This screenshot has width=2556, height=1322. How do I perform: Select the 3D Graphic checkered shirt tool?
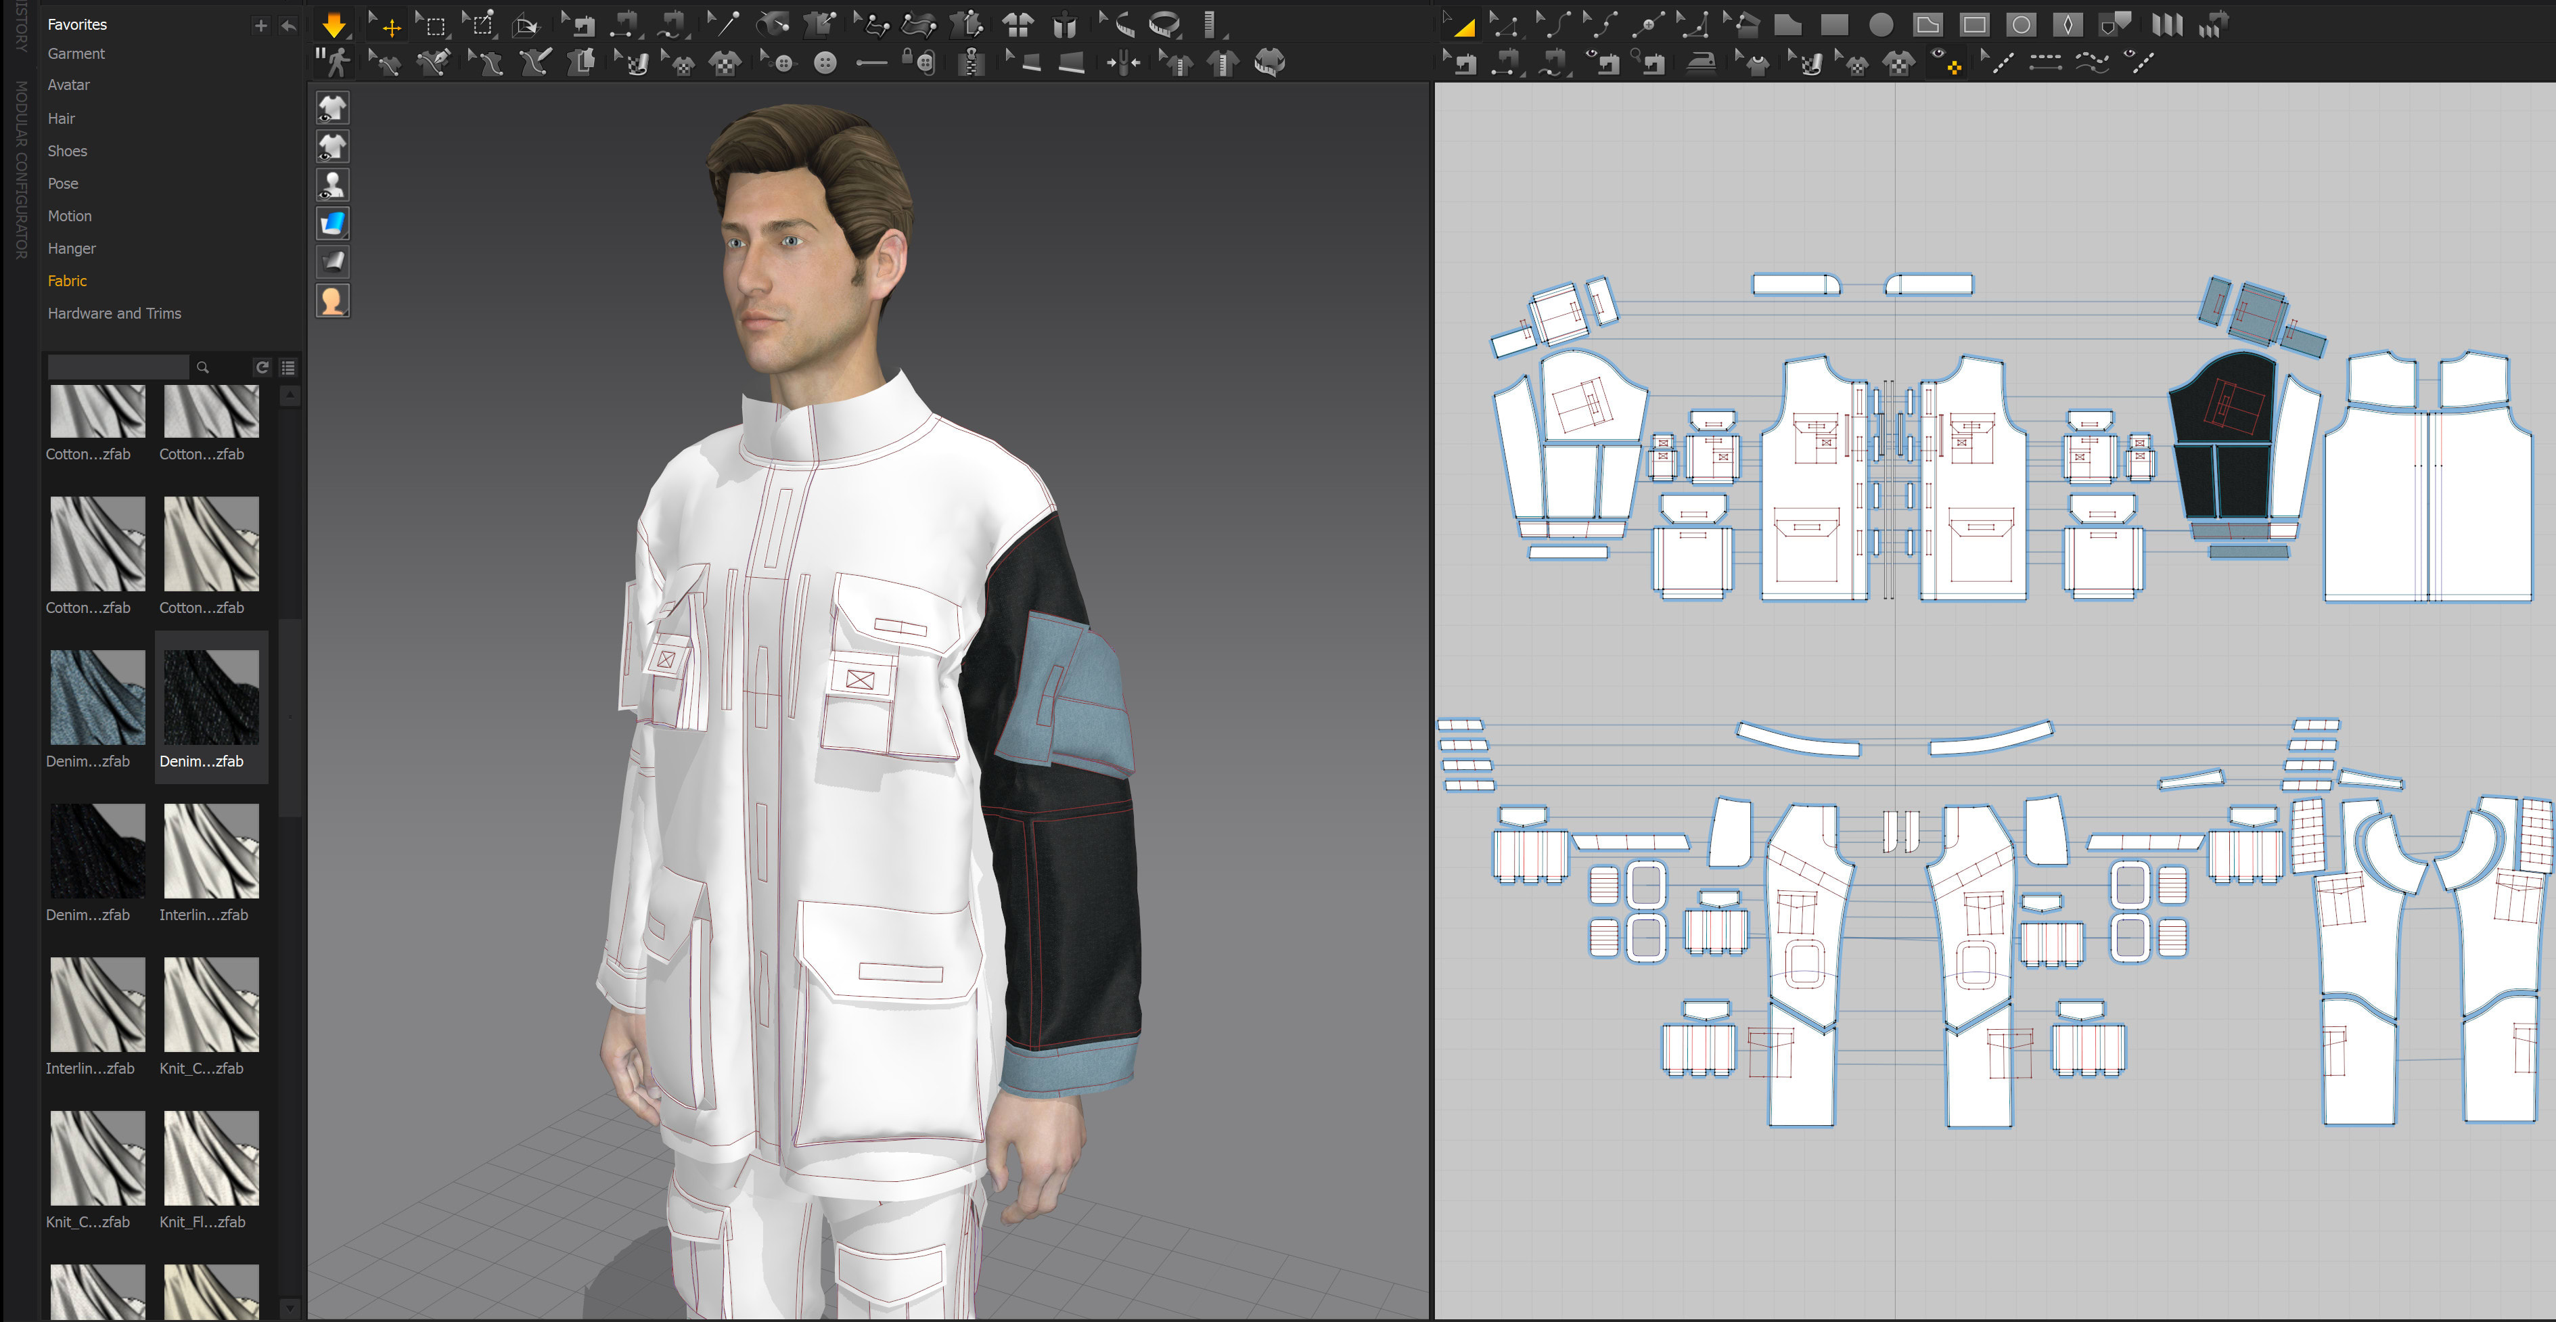pos(725,62)
